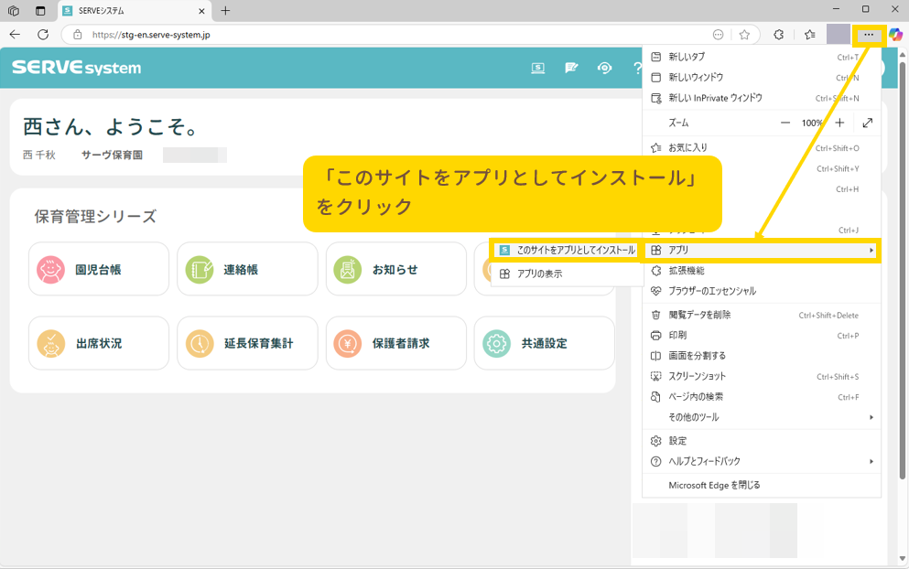The image size is (909, 569).
Task: Select アプリの表示 from the submenu
Action: coord(539,274)
